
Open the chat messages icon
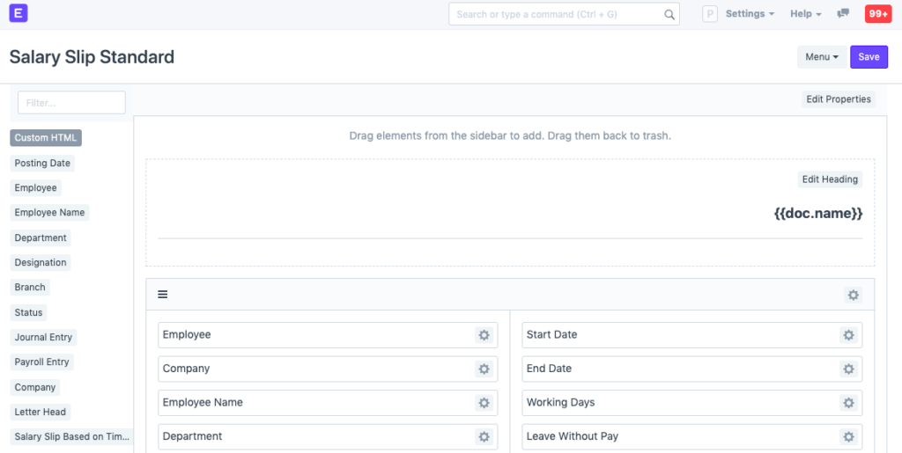pyautogui.click(x=843, y=14)
